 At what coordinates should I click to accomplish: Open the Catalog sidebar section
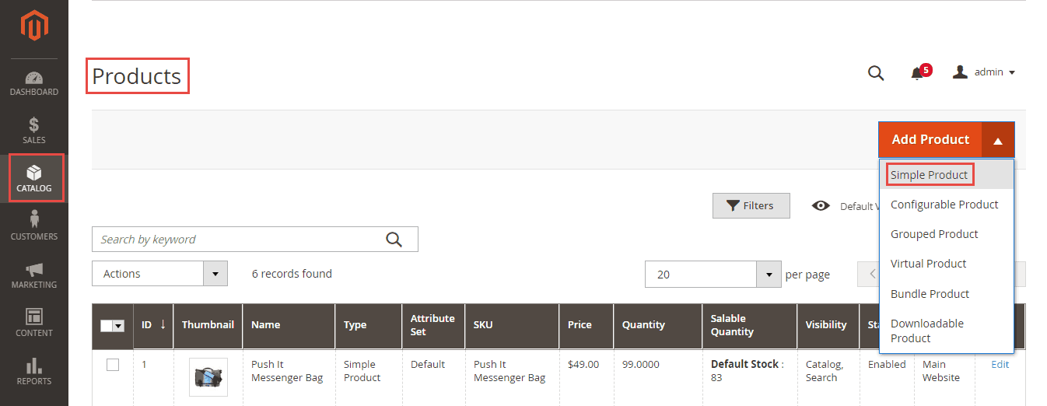[x=34, y=178]
